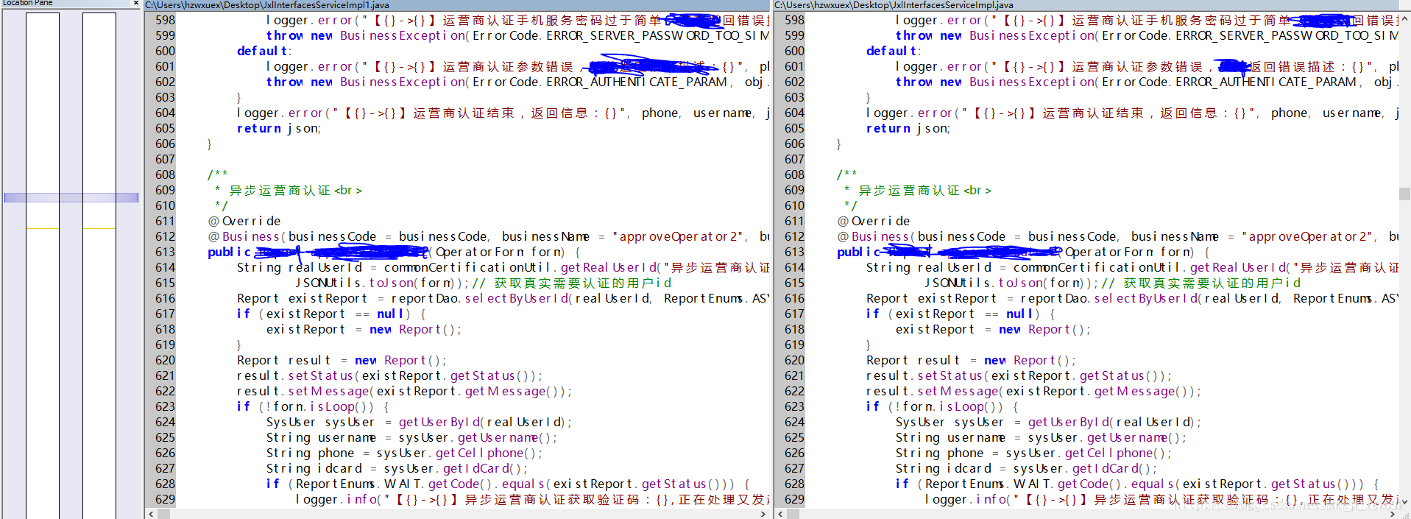1411x519 pixels.
Task: Click the '@Business(businessCode' line in the Impl1.java pane
Action: (488, 236)
